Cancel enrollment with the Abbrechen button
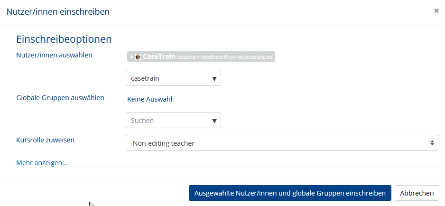Image resolution: width=445 pixels, height=206 pixels. [417, 193]
